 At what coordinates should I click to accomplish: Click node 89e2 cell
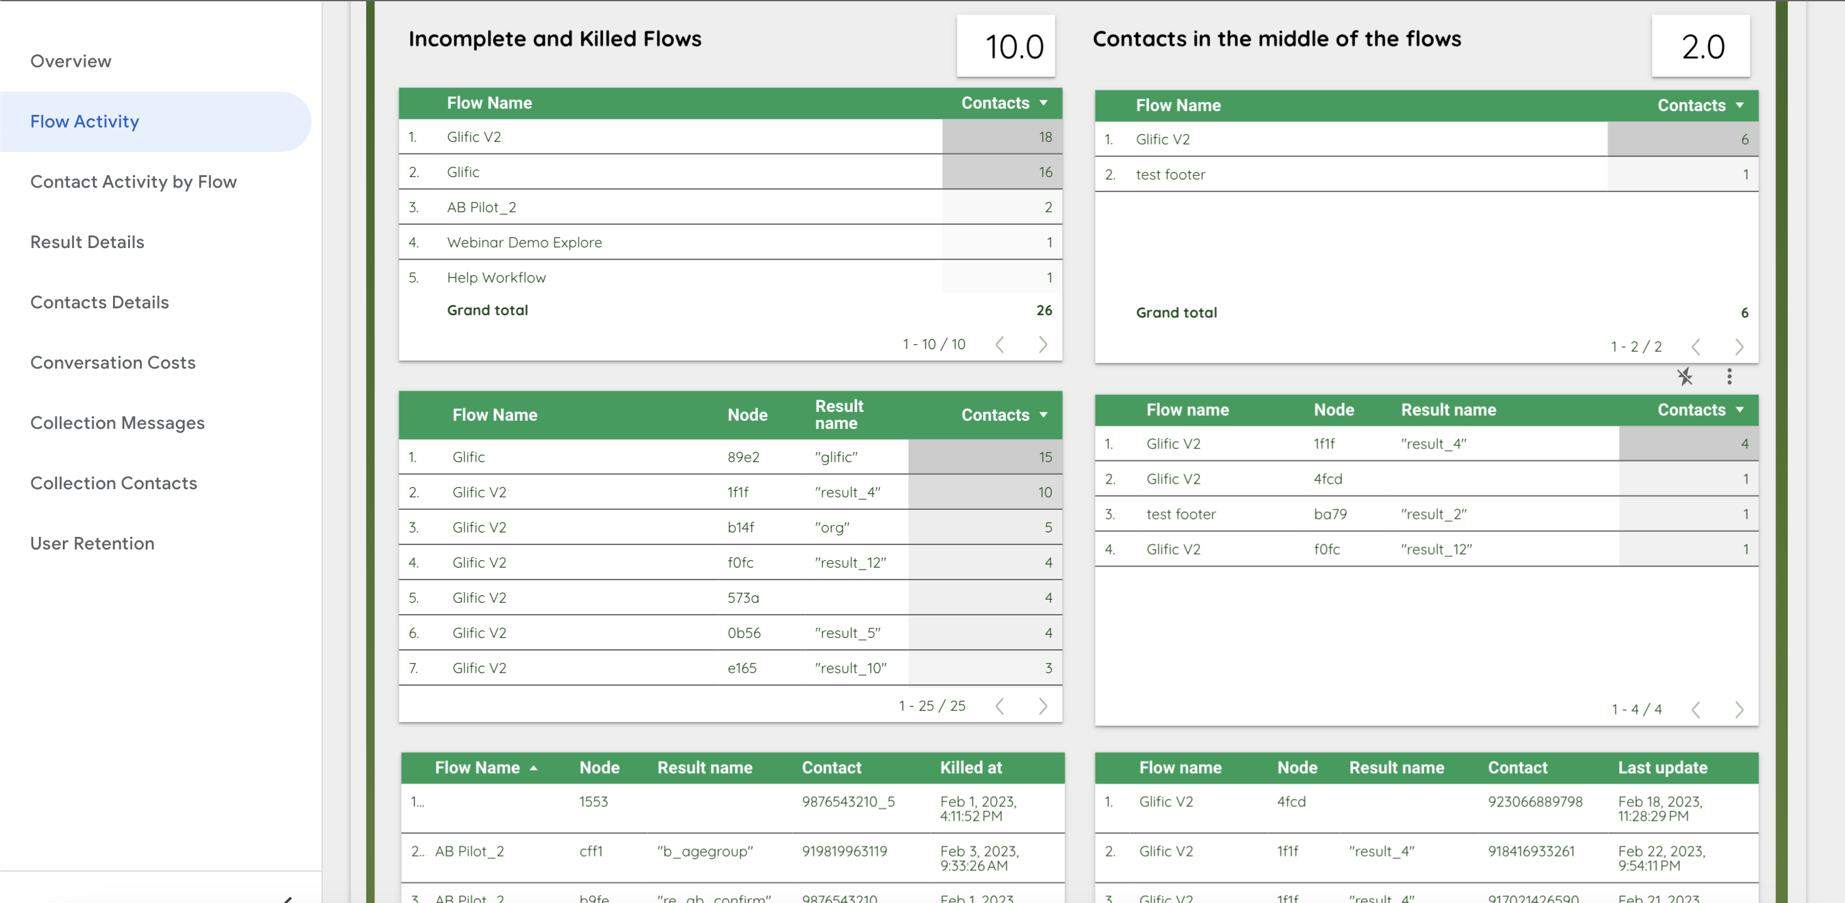pyautogui.click(x=743, y=457)
